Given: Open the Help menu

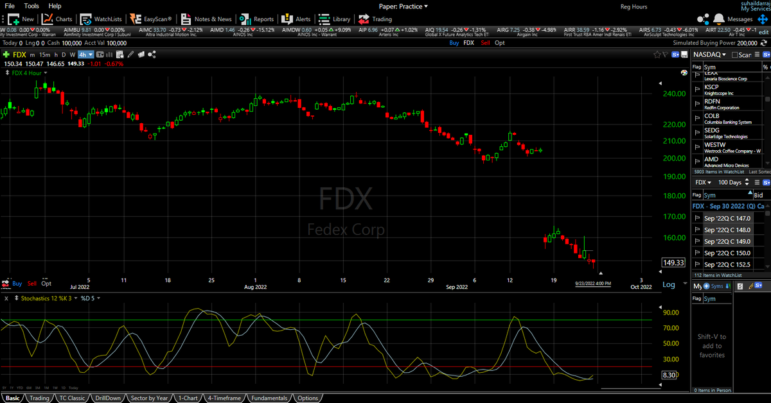Looking at the screenshot, I should [x=55, y=6].
